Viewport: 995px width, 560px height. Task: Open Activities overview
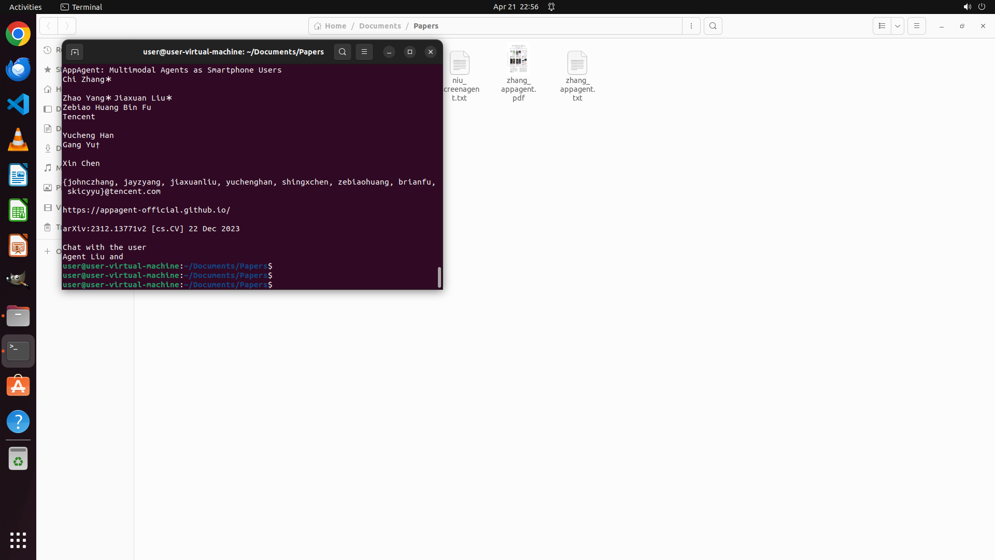(25, 7)
